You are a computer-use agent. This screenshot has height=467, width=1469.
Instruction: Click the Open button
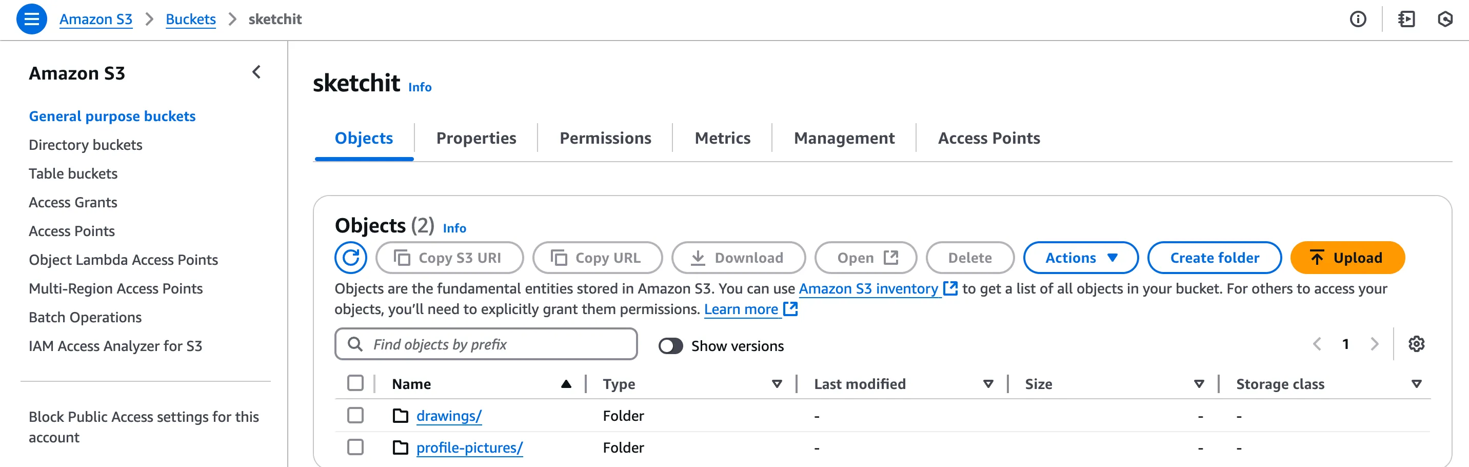click(x=865, y=258)
